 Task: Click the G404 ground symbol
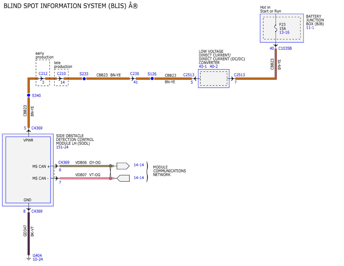pos(28,259)
